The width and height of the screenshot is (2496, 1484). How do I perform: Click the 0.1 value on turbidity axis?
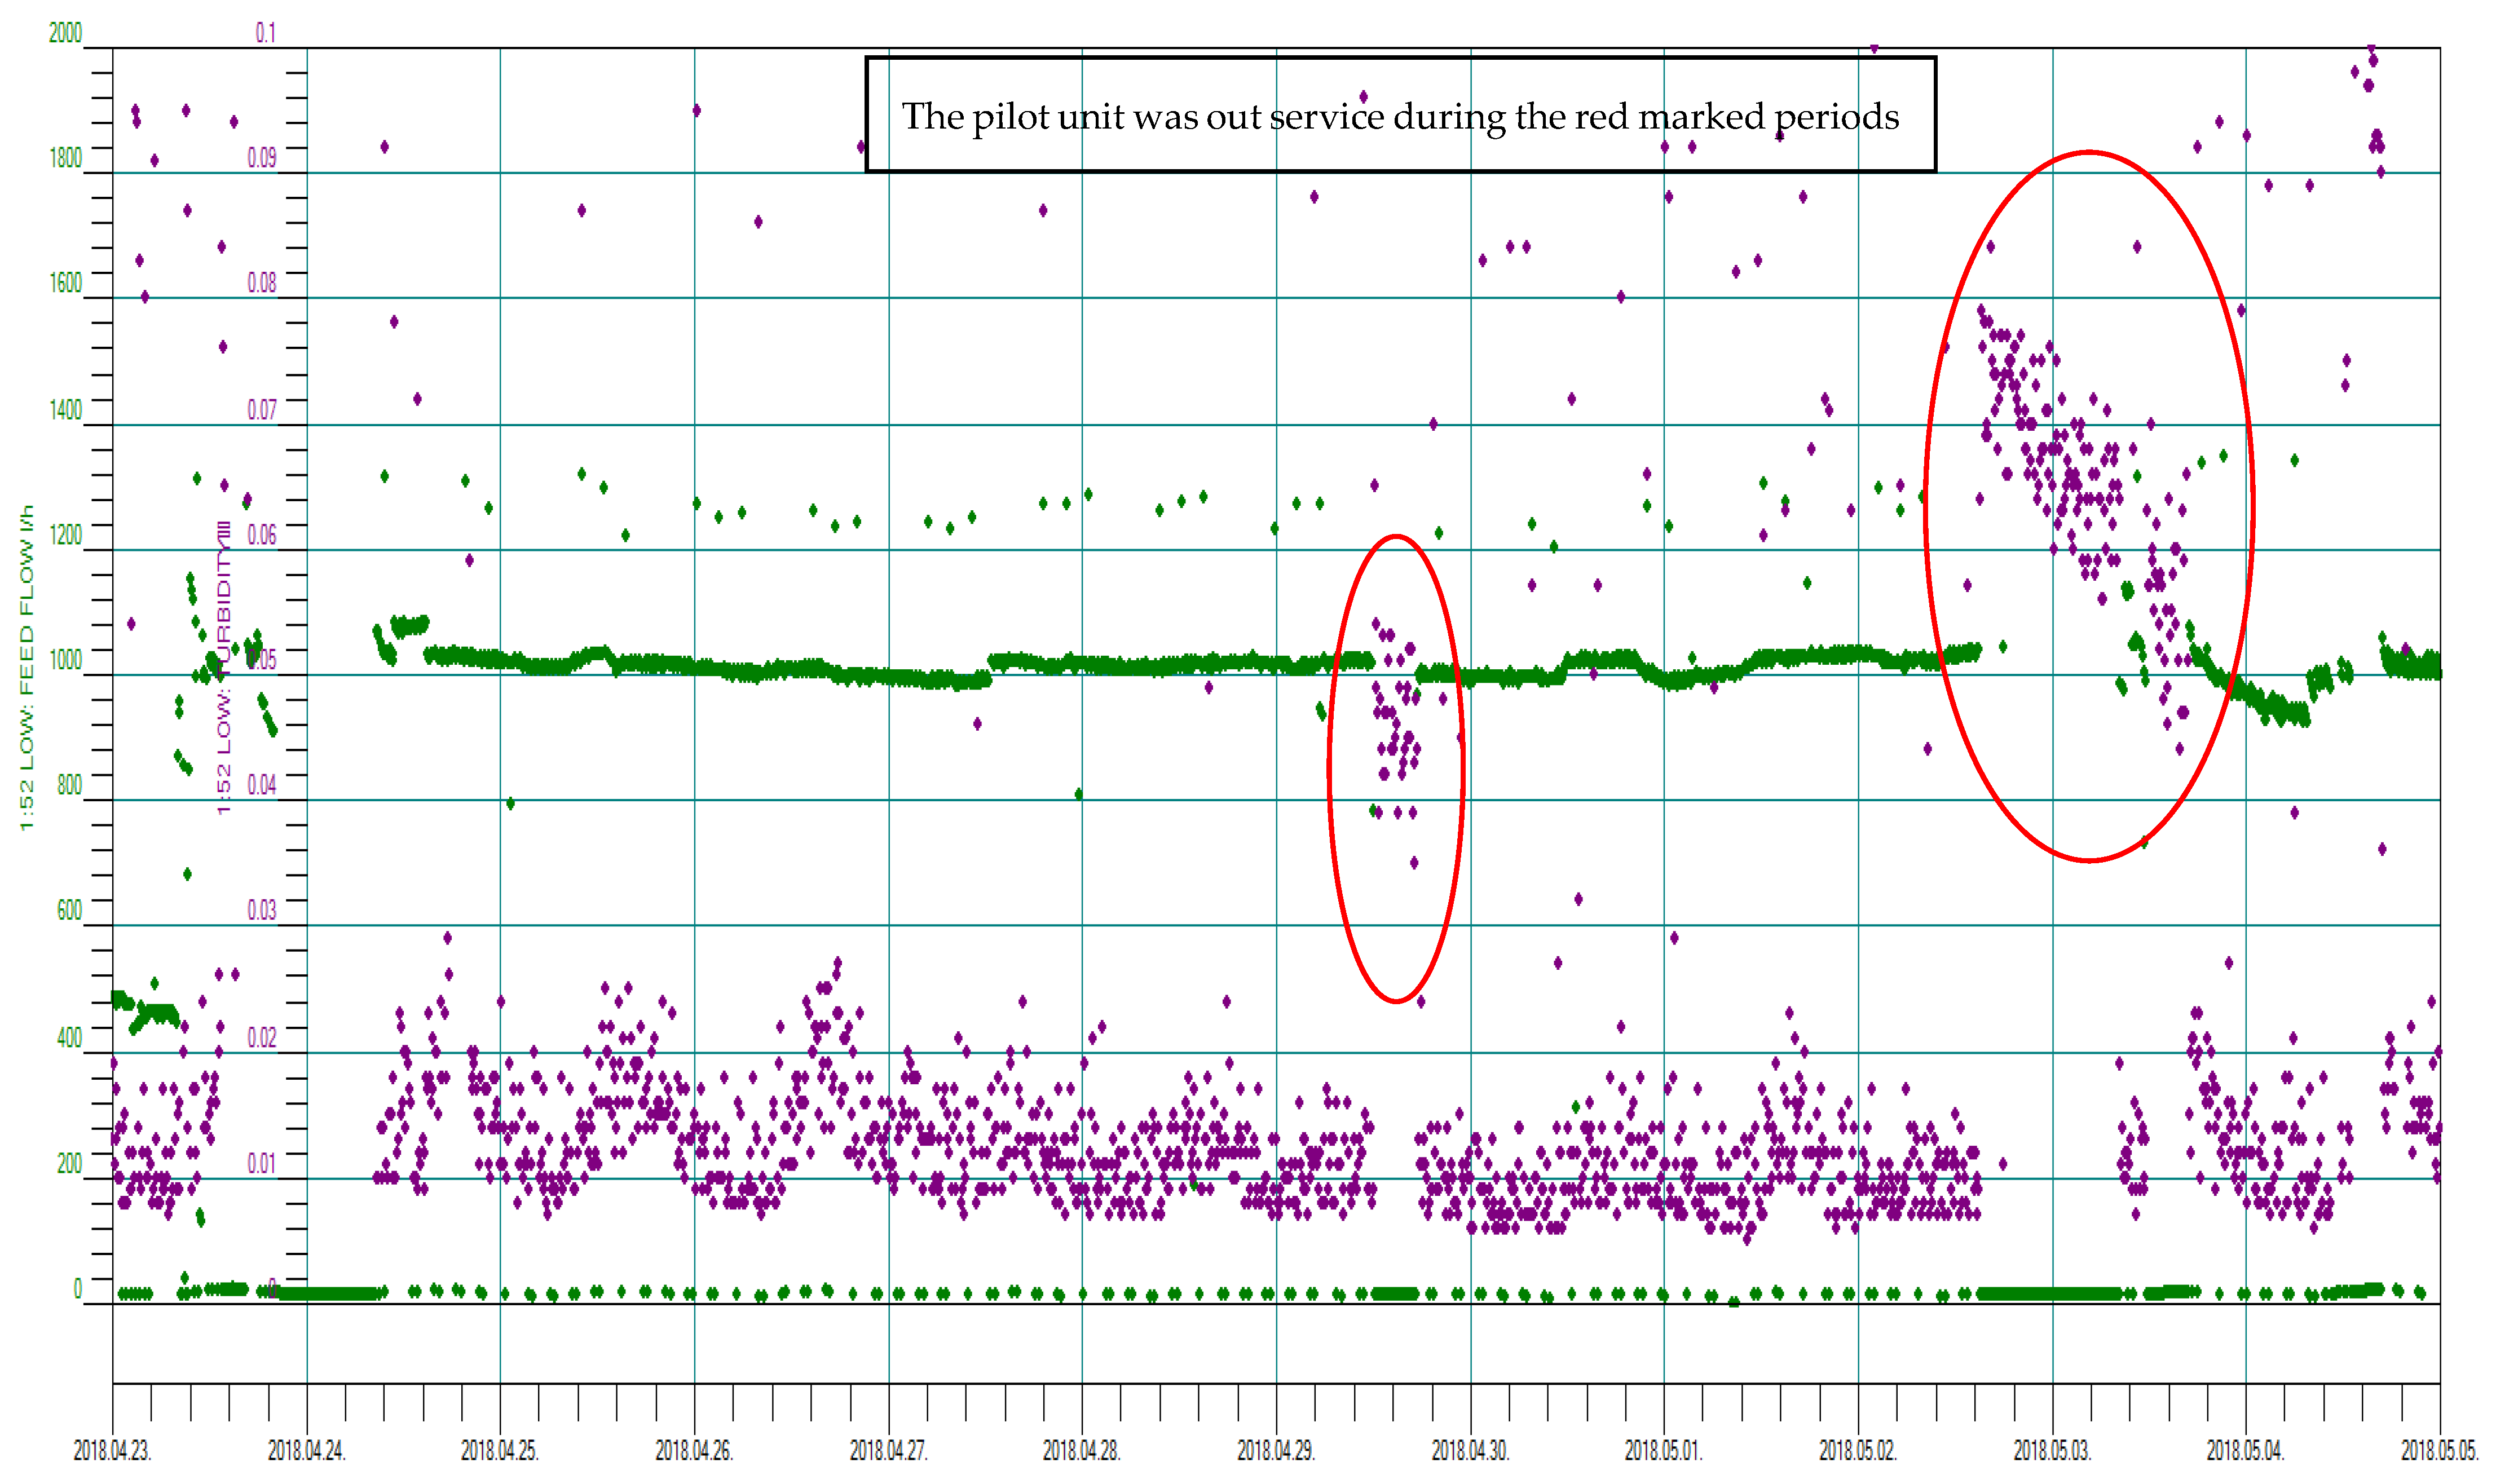(265, 33)
